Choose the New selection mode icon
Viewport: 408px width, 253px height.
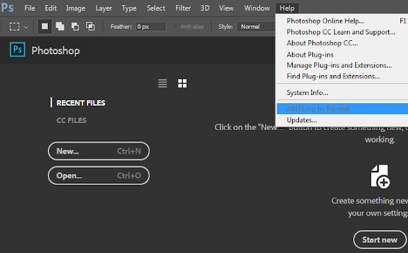click(45, 26)
